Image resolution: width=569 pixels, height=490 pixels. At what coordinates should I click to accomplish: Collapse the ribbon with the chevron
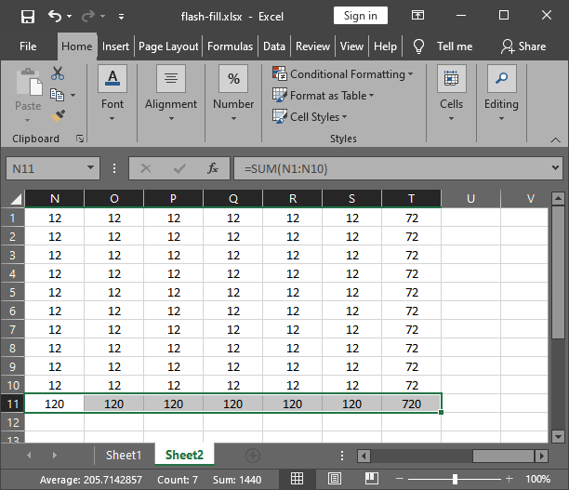point(555,139)
